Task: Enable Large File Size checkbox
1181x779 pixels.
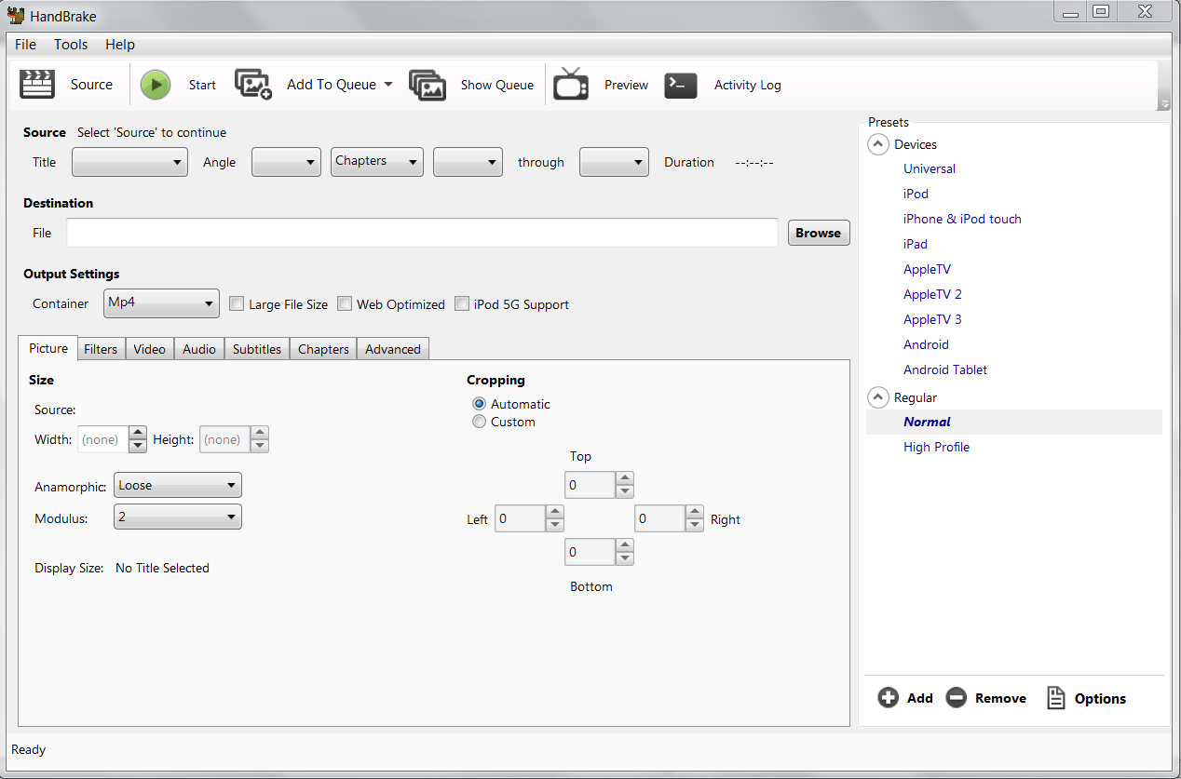Action: coord(237,303)
